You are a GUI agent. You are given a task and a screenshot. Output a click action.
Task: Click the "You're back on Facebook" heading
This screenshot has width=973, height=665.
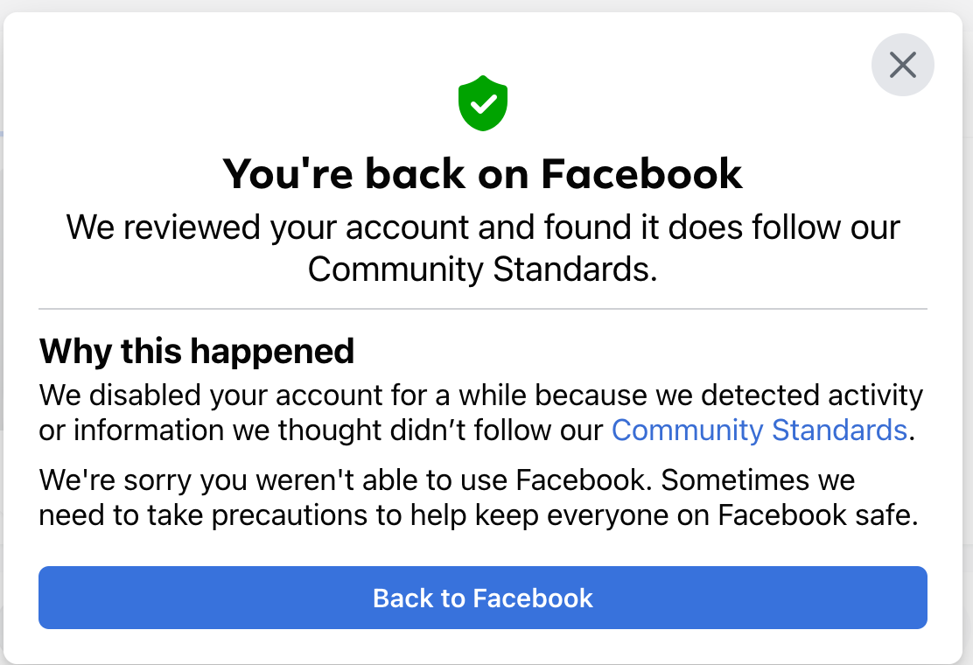(483, 173)
